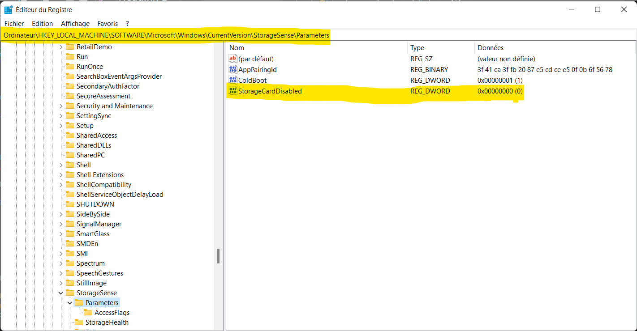Click the StorageSense folder icon
The image size is (637, 331).
[69, 293]
